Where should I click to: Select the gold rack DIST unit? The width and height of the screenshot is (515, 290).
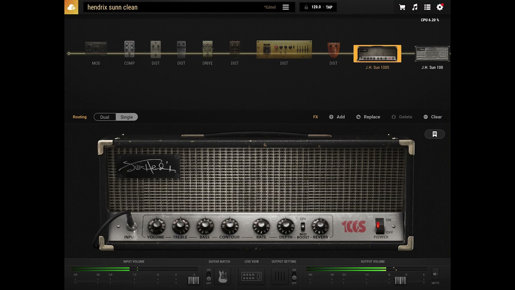click(x=284, y=49)
